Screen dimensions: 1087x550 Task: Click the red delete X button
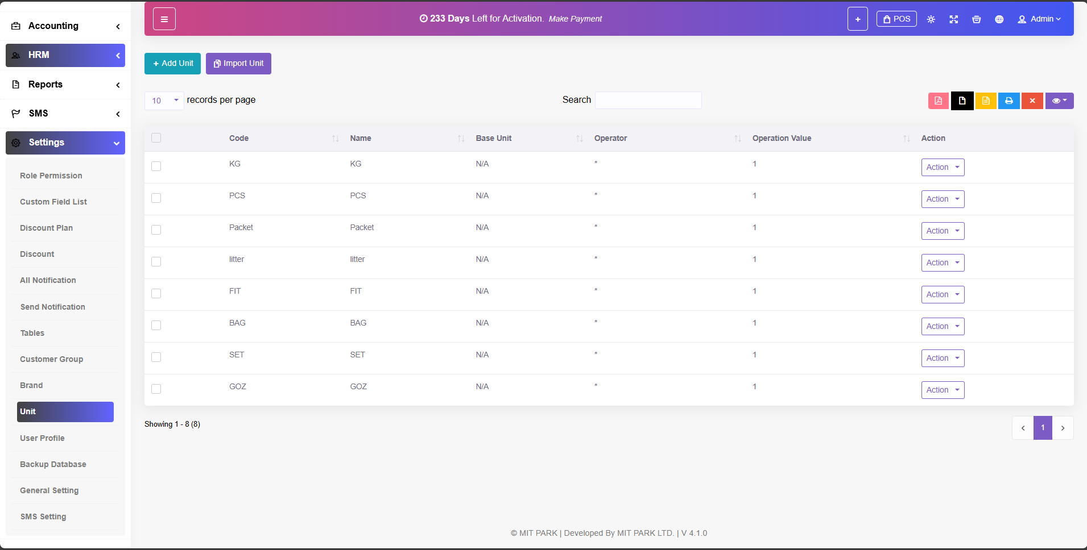click(1032, 101)
